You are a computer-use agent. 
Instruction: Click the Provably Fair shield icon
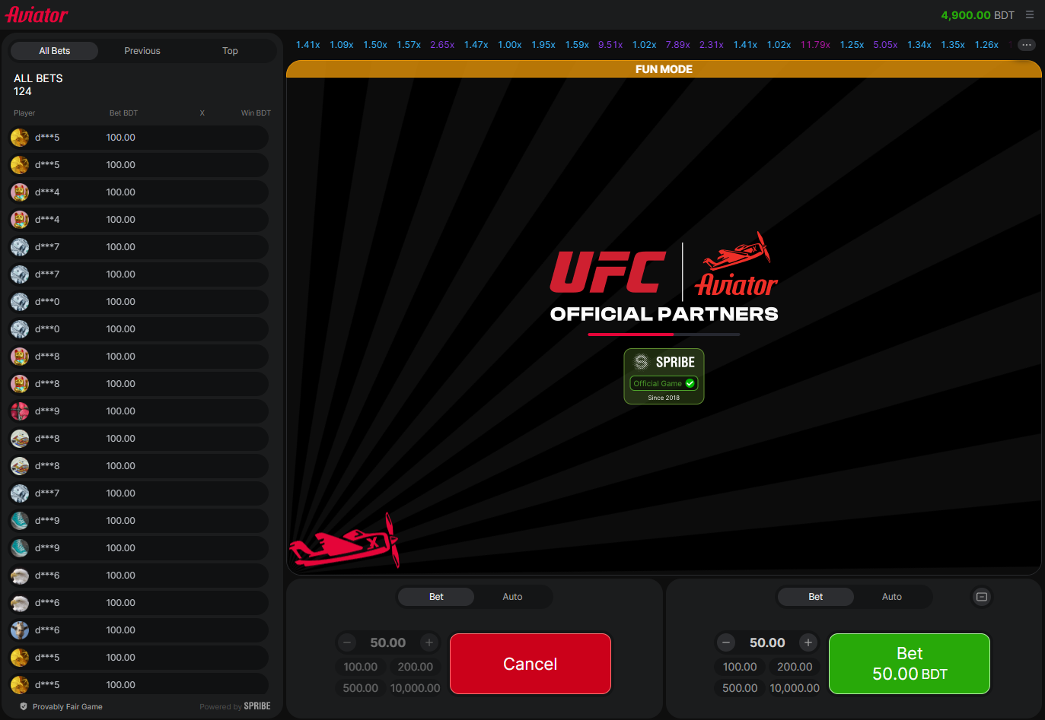24,706
